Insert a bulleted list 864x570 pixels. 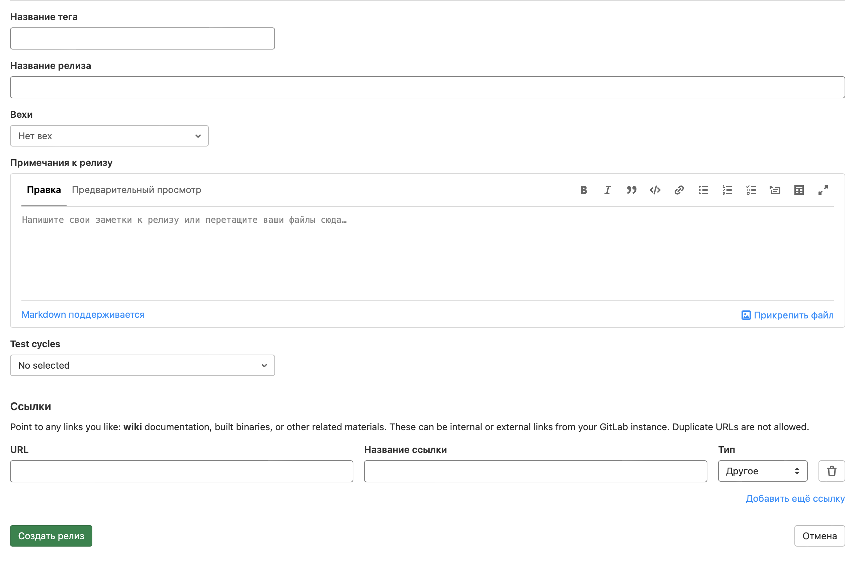click(x=703, y=190)
